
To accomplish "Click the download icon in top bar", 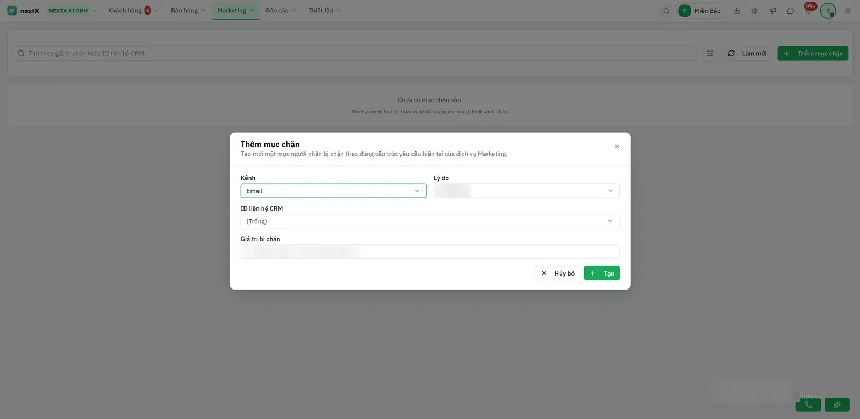I will (737, 11).
